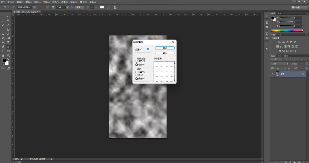Select the Magic Wand tool
Viewport: 309px width, 163px height.
point(8,21)
